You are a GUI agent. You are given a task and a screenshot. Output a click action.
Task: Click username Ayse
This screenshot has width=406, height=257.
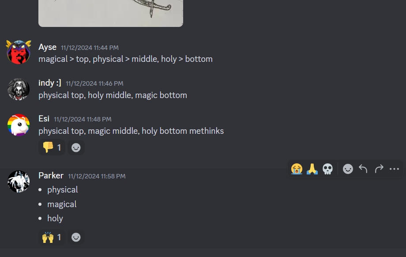pos(47,47)
